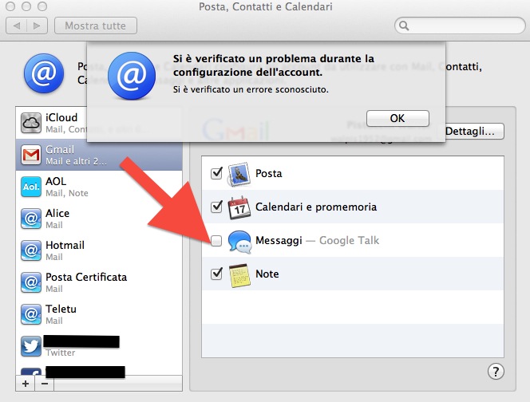Enable the Messaggi Google Talk checkbox
530x402 pixels.
216,241
